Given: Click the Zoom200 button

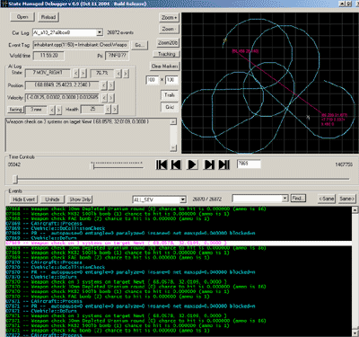Looking at the screenshot, I should point(168,43).
